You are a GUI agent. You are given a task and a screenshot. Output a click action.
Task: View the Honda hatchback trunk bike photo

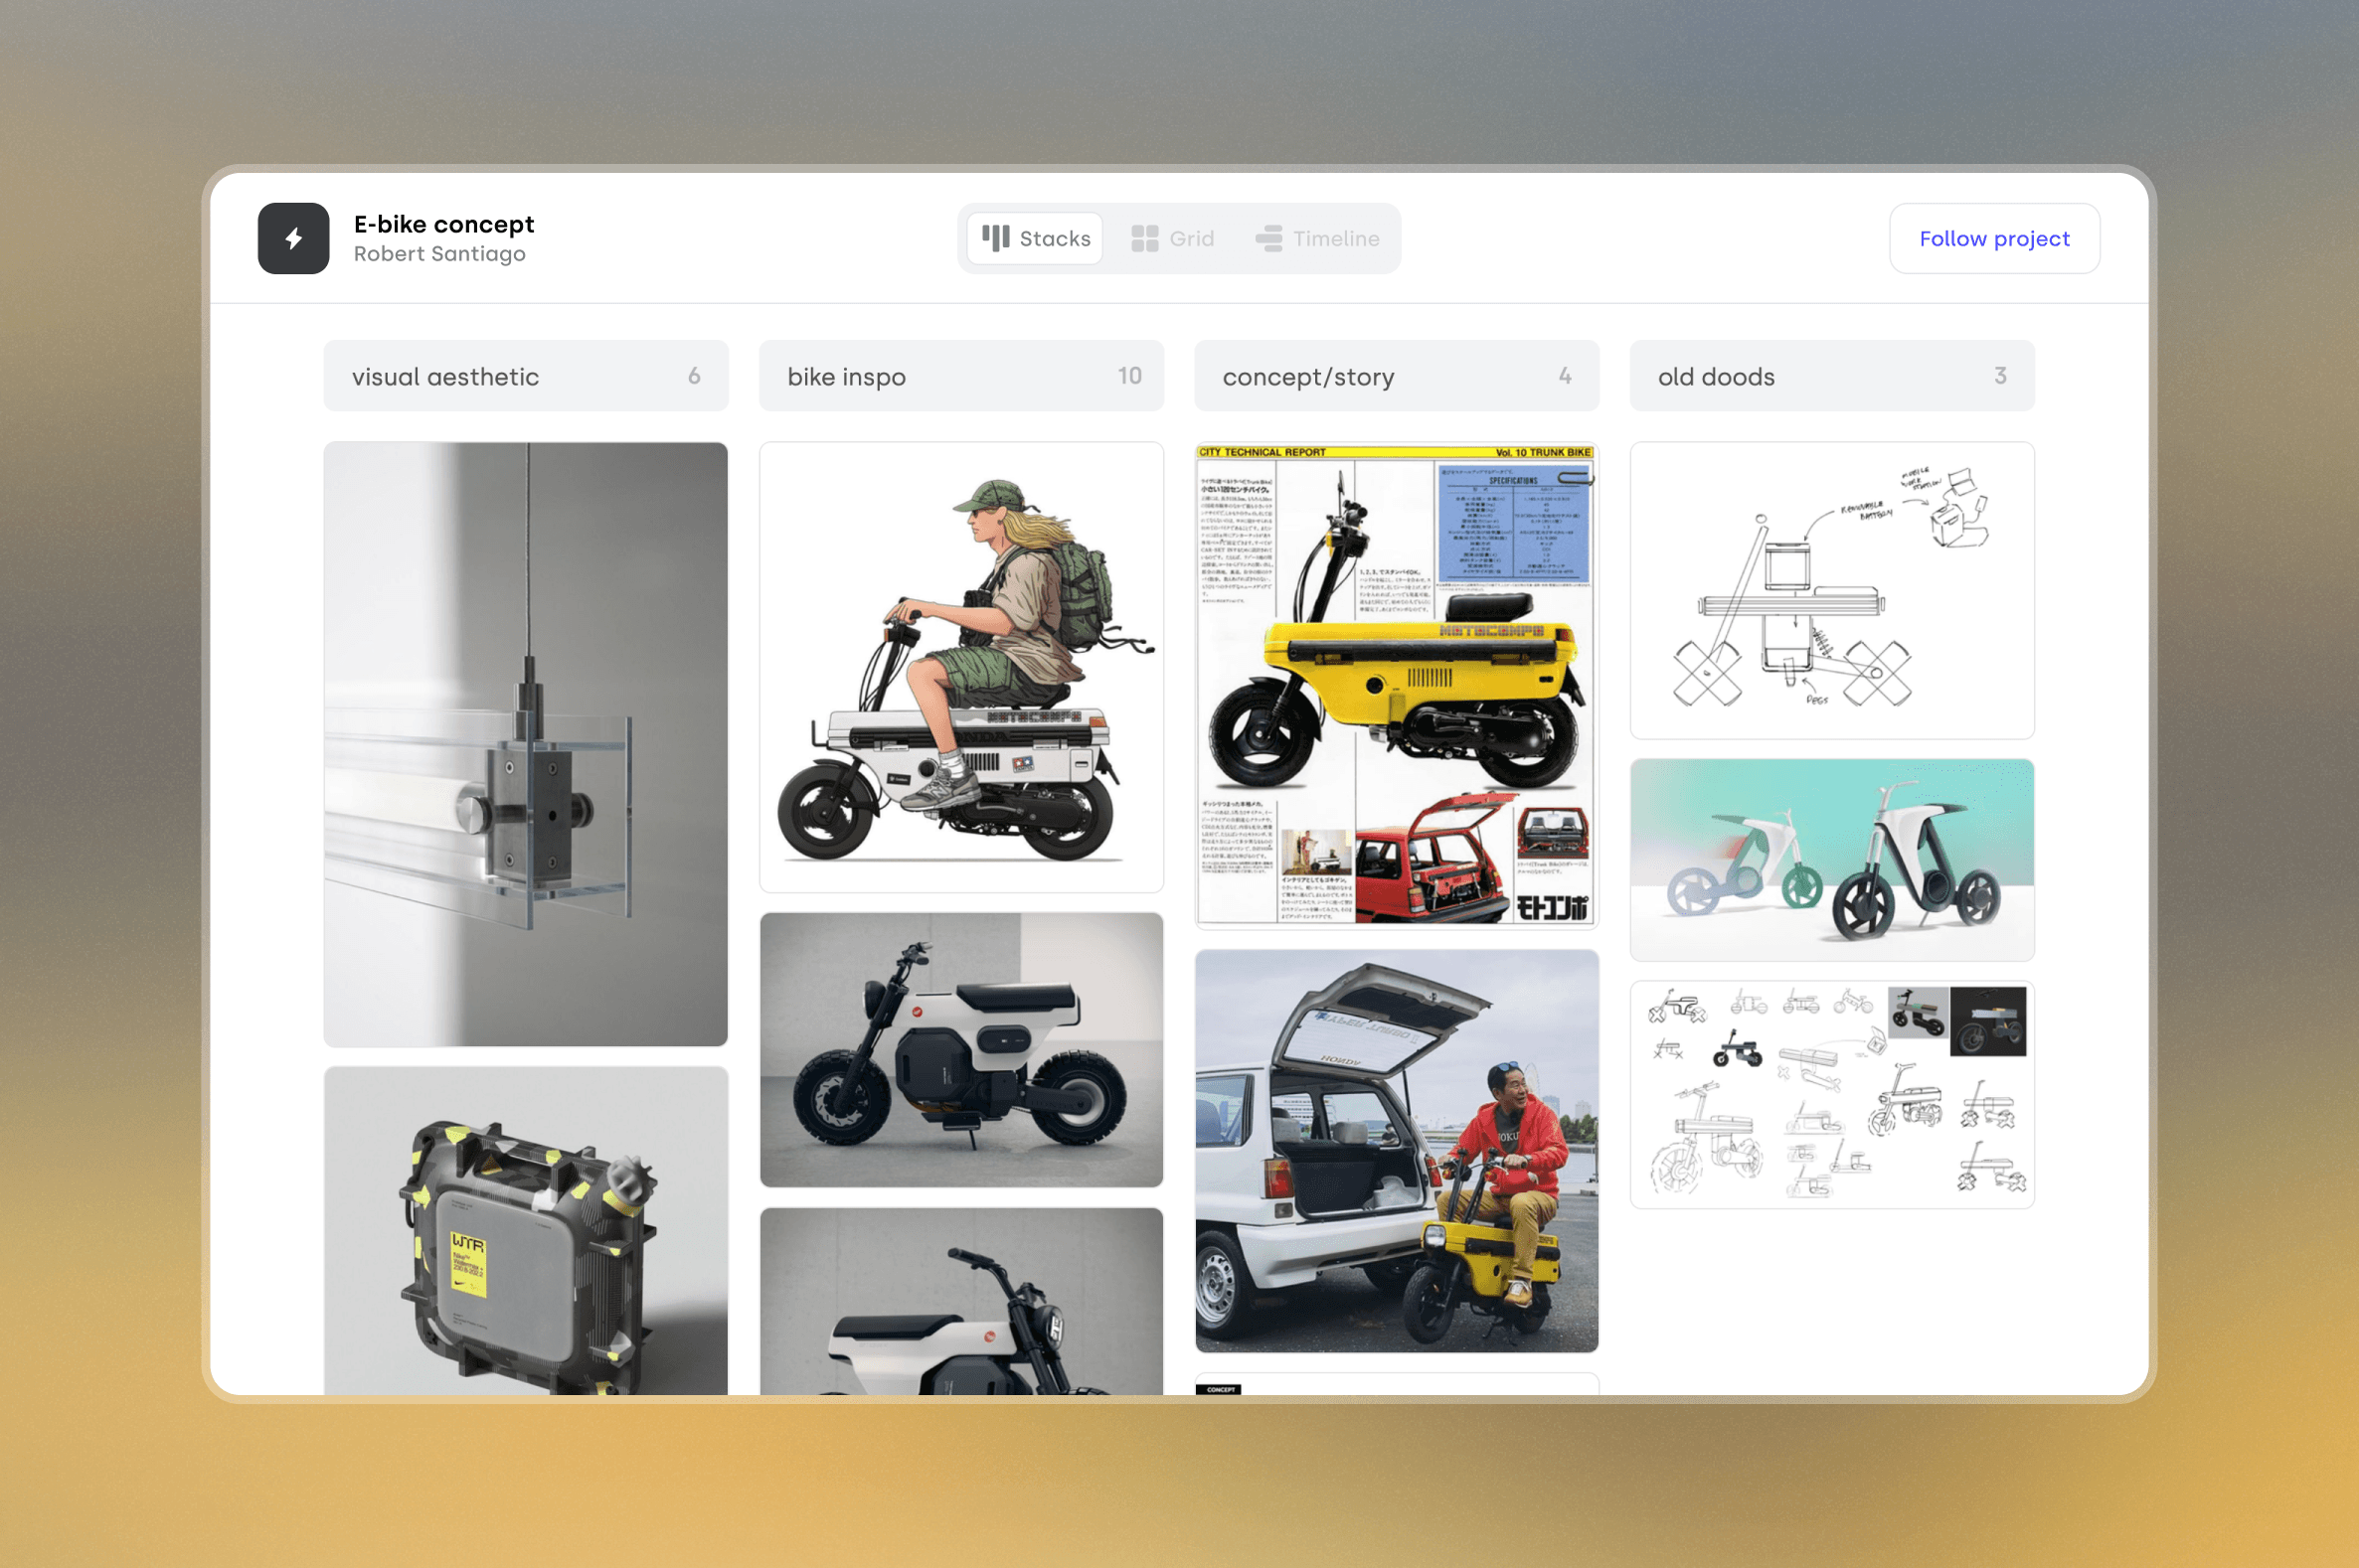[x=1396, y=1150]
